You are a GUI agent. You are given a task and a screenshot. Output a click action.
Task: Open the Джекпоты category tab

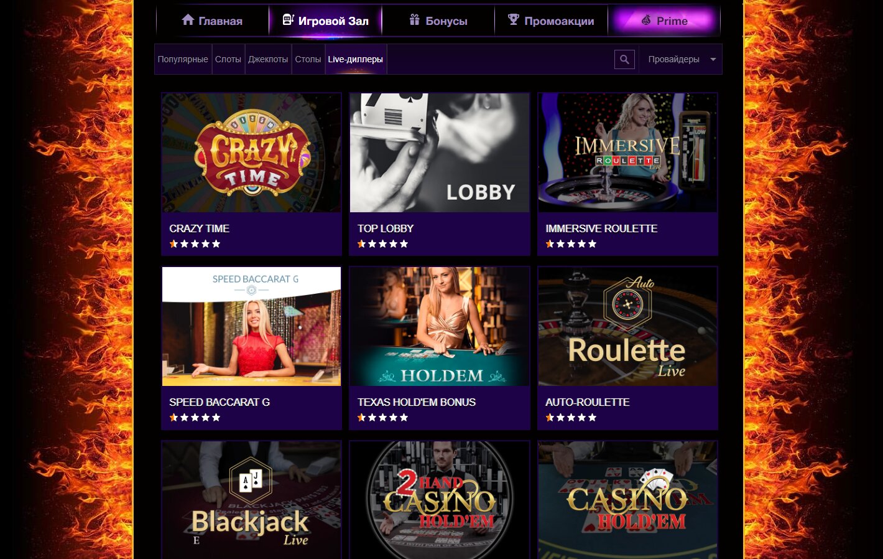pyautogui.click(x=268, y=59)
